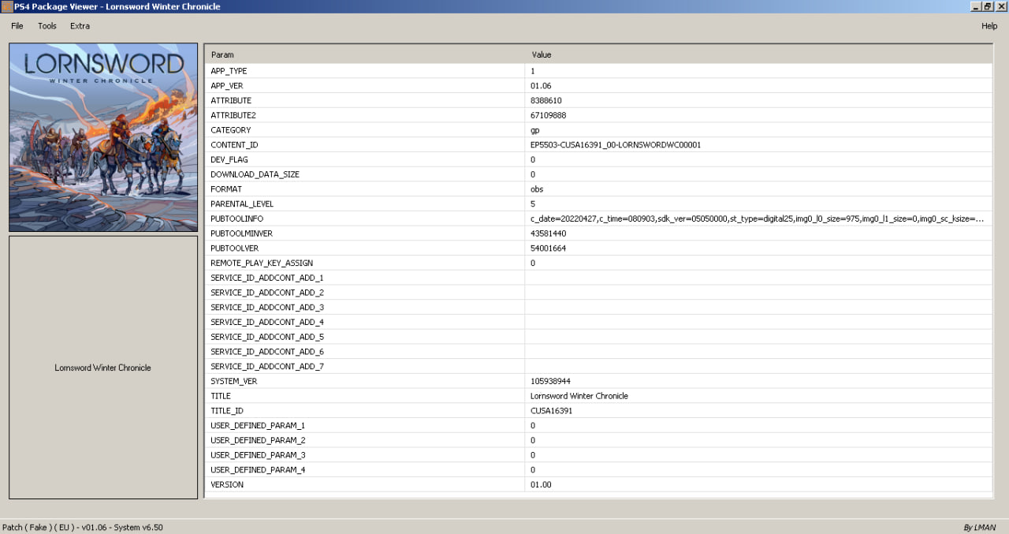Select the SERVICE_ID_ADDCONT_ADD_3 row
Viewport: 1009px width, 534px height.
pos(598,307)
